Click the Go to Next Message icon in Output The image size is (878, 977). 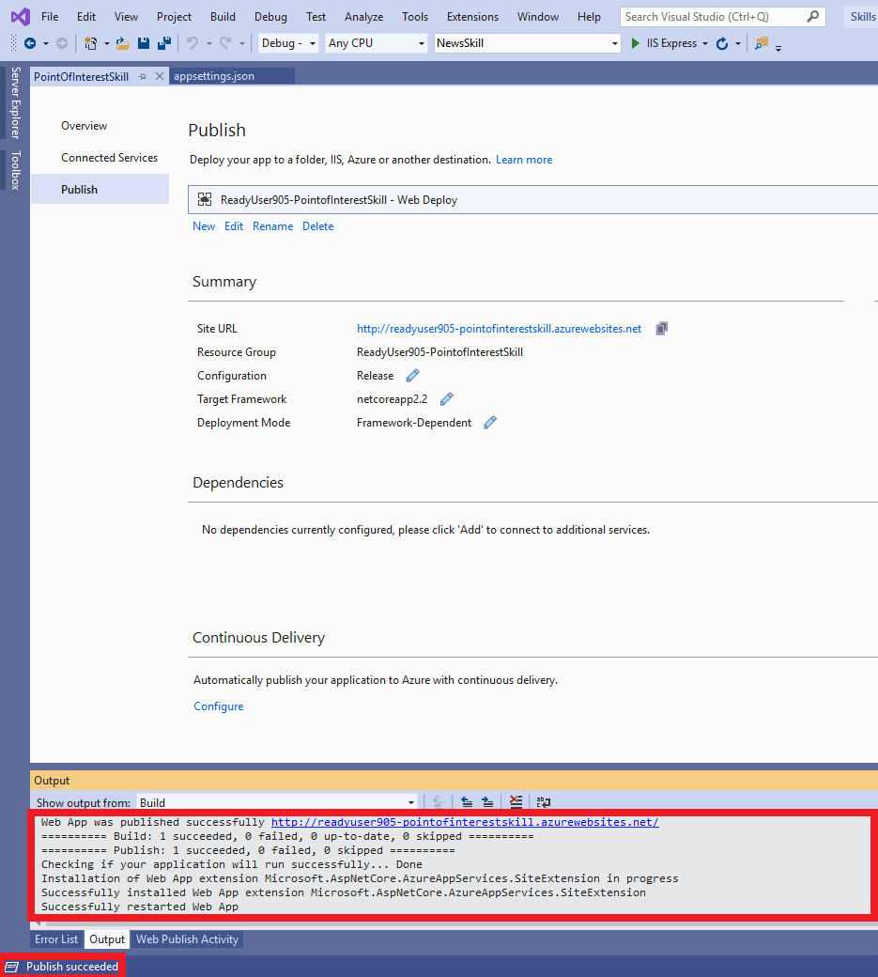(x=487, y=802)
